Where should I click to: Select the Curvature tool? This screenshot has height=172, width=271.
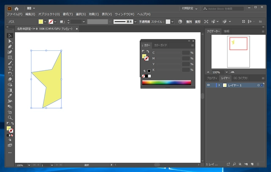10,52
